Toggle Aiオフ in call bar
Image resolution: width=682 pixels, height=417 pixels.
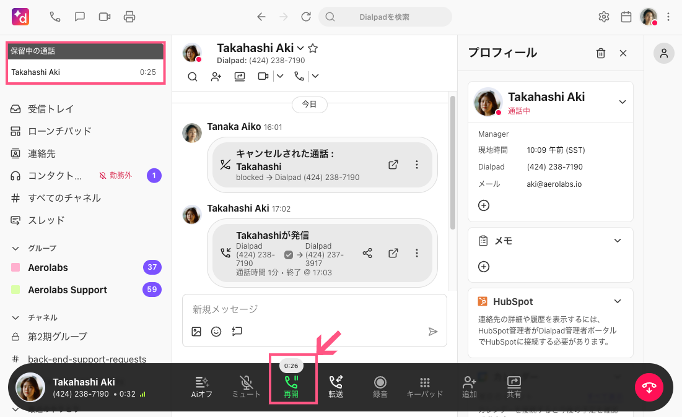click(x=202, y=387)
